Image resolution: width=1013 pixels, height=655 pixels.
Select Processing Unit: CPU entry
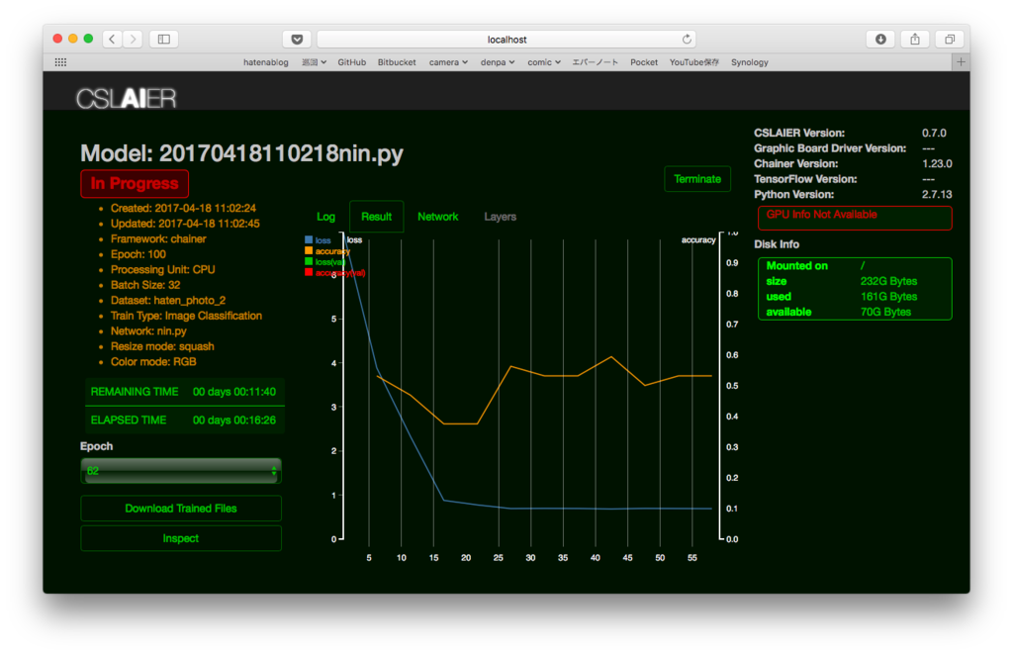(163, 269)
